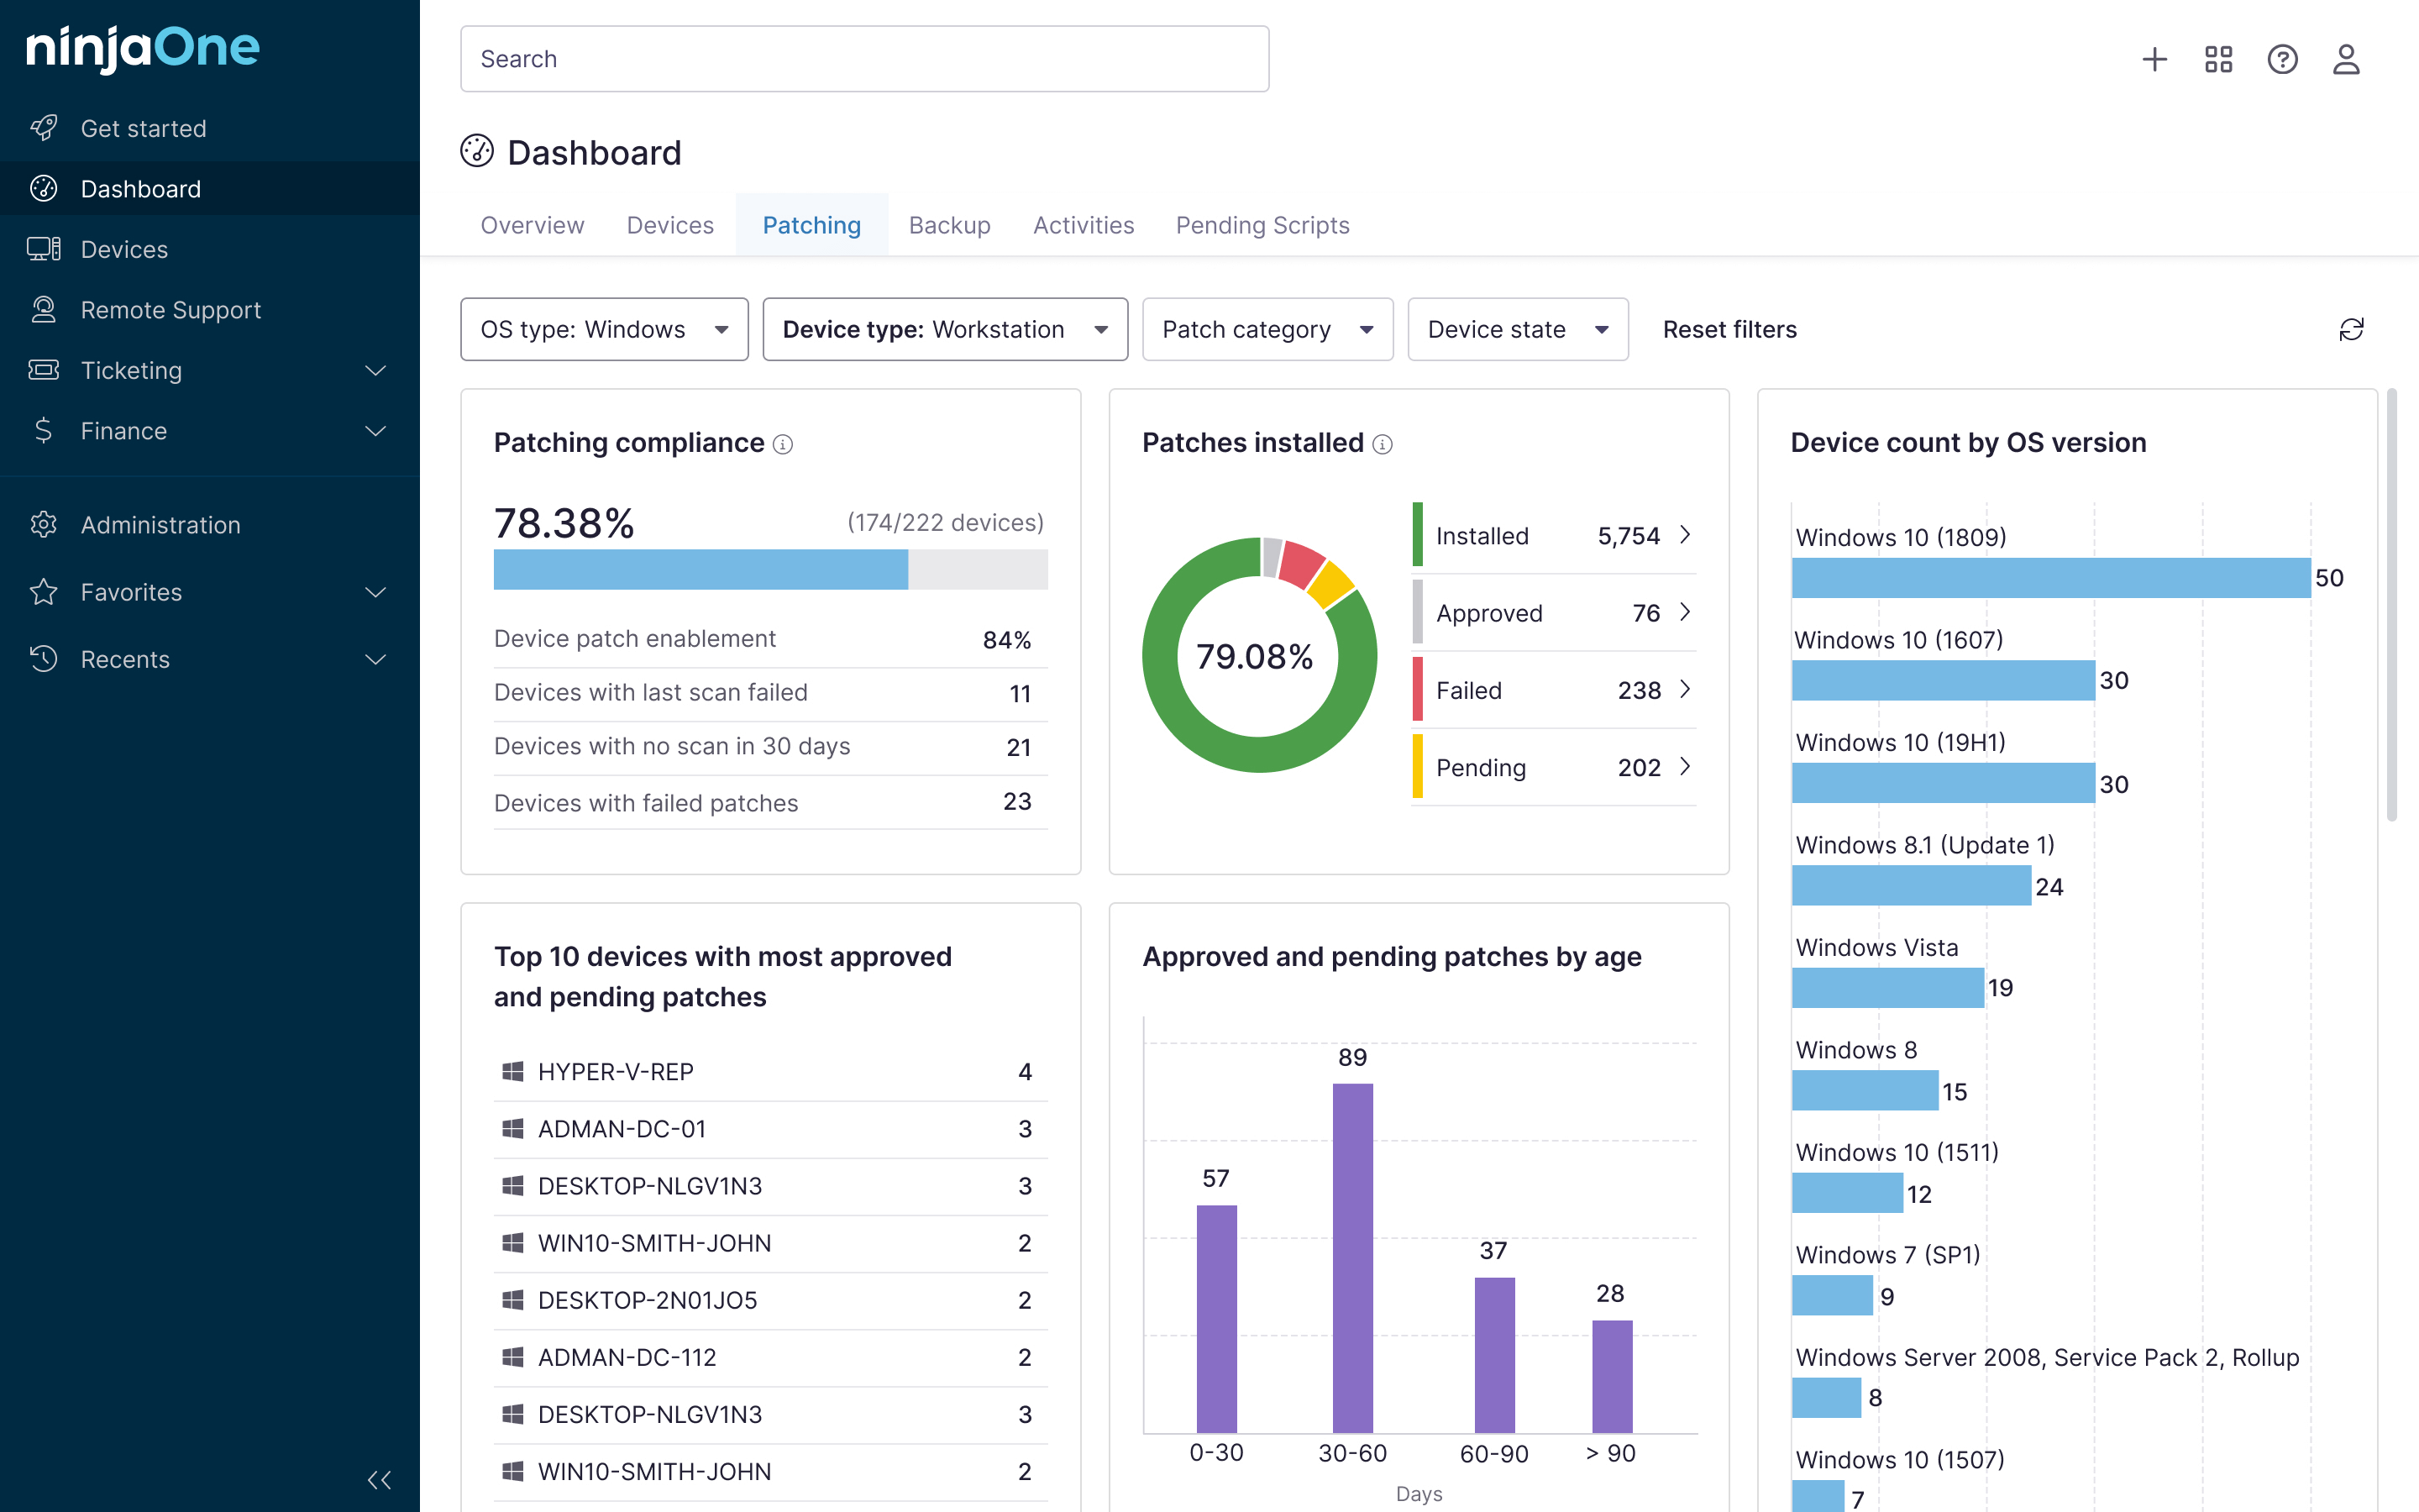
Task: Open the Get started rocket icon in sidebar
Action: point(44,128)
